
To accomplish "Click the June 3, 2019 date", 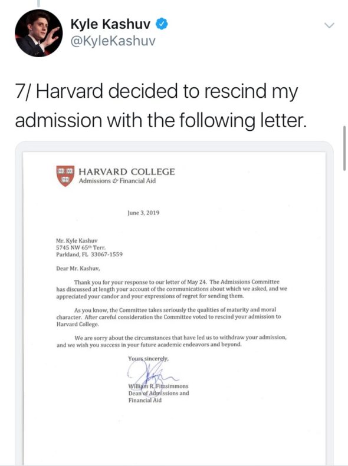I will [143, 213].
